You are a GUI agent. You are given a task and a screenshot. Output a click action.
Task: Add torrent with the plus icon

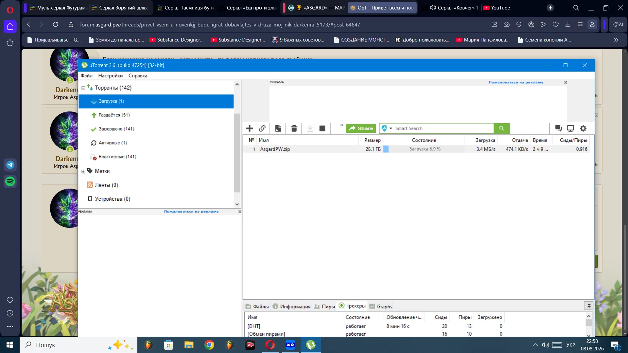250,128
